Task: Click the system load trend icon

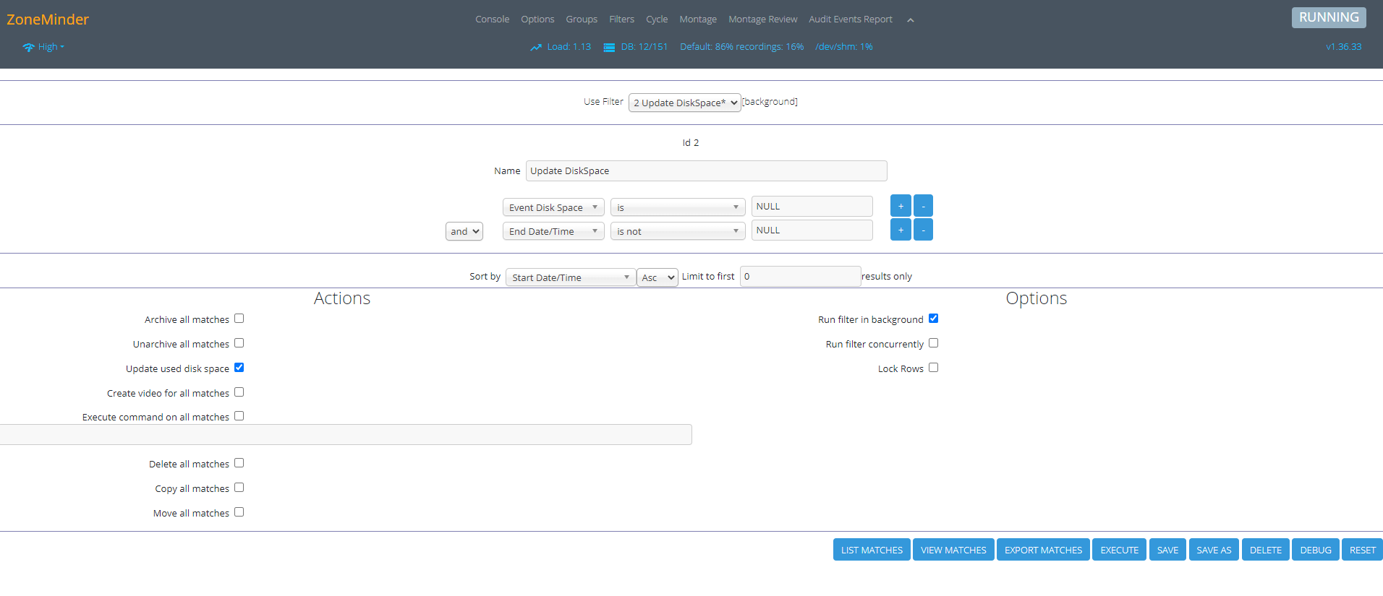Action: (x=535, y=48)
